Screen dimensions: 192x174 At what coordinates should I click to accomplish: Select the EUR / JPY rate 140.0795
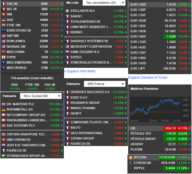point(170,69)
